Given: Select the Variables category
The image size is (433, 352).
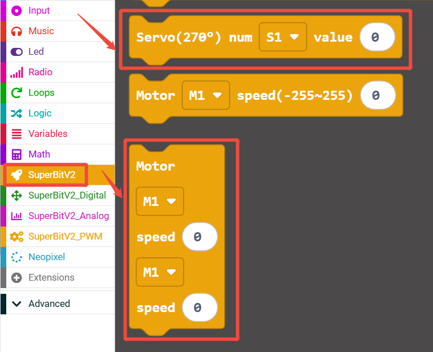Looking at the screenshot, I should pyautogui.click(x=58, y=134).
